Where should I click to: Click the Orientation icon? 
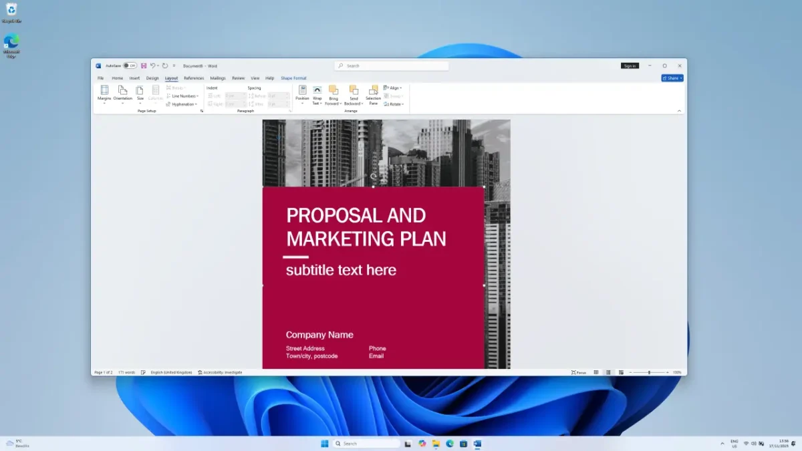(122, 90)
